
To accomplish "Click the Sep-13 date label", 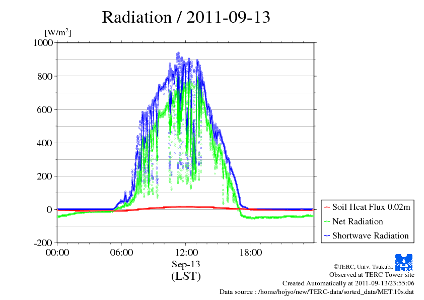I will point(186,265).
